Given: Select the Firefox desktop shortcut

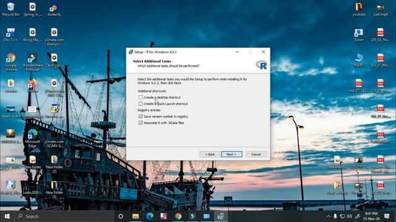Looking at the screenshot, I should 32,86.
